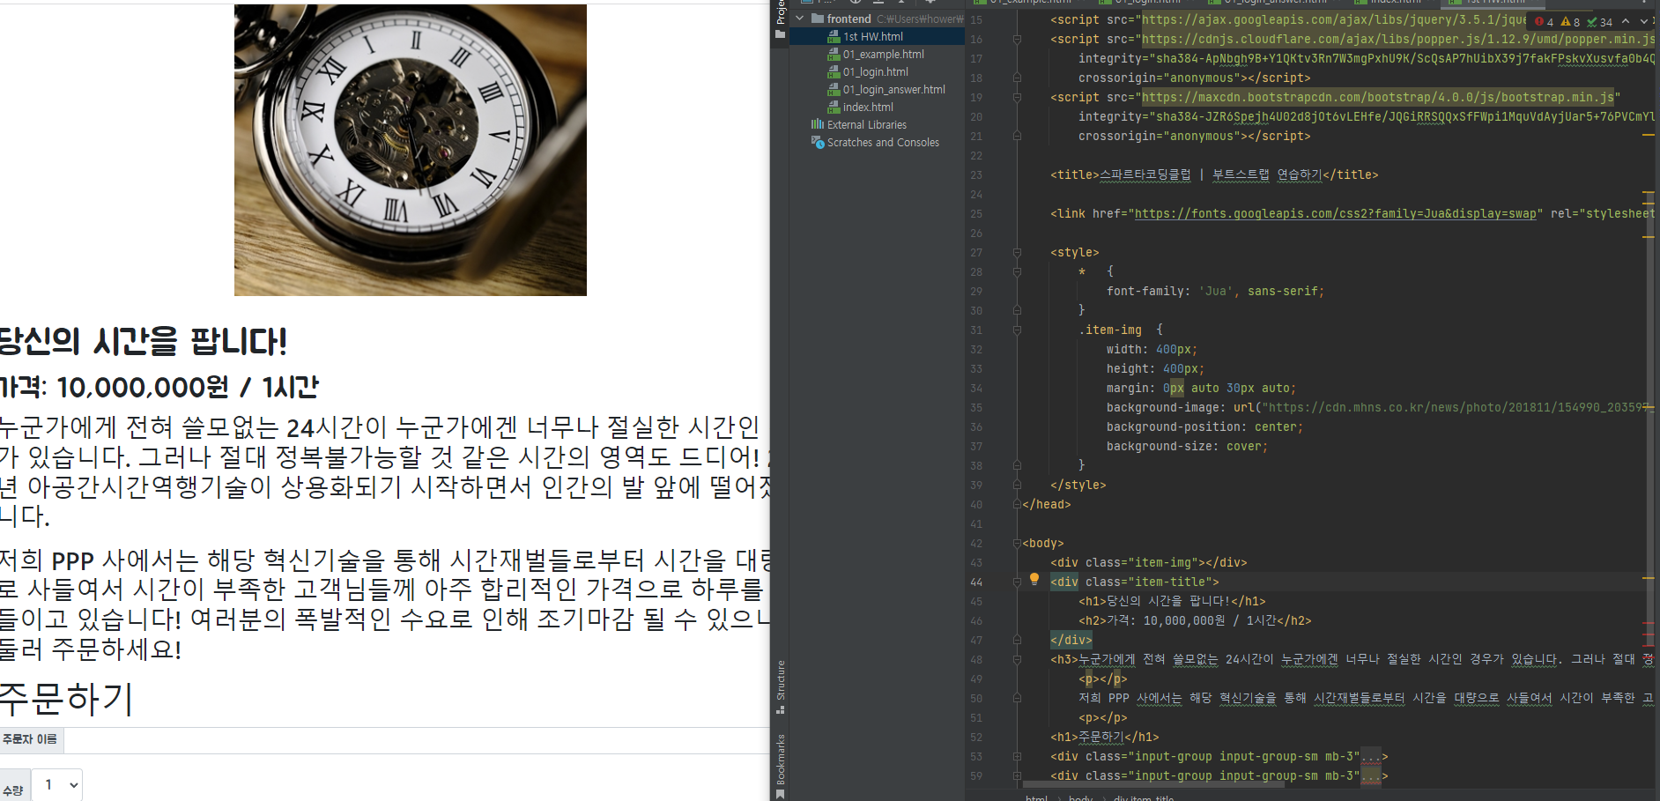Click the bootstrap.min.js URL on line 19
The height and width of the screenshot is (801, 1660).
coord(1378,98)
